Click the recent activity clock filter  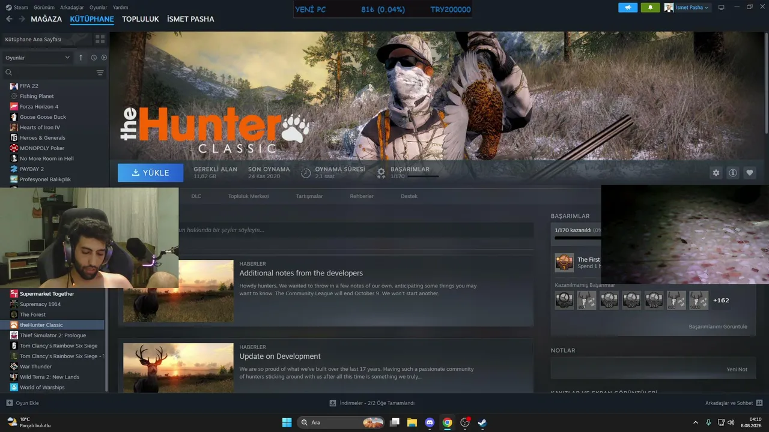(94, 58)
